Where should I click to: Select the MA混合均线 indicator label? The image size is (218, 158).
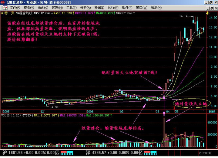(24, 13)
